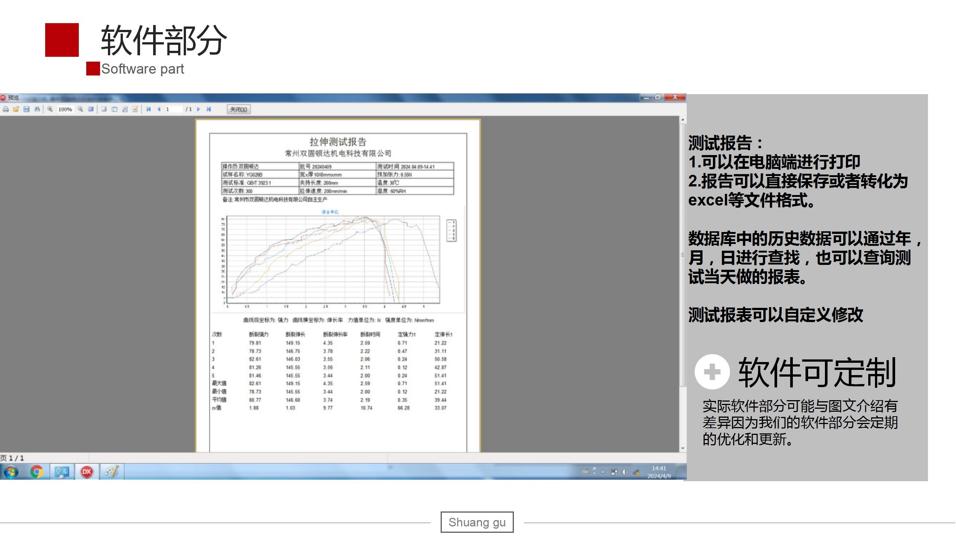Go to the previous page arrow
Screen dimensions: 956x538
tap(159, 109)
